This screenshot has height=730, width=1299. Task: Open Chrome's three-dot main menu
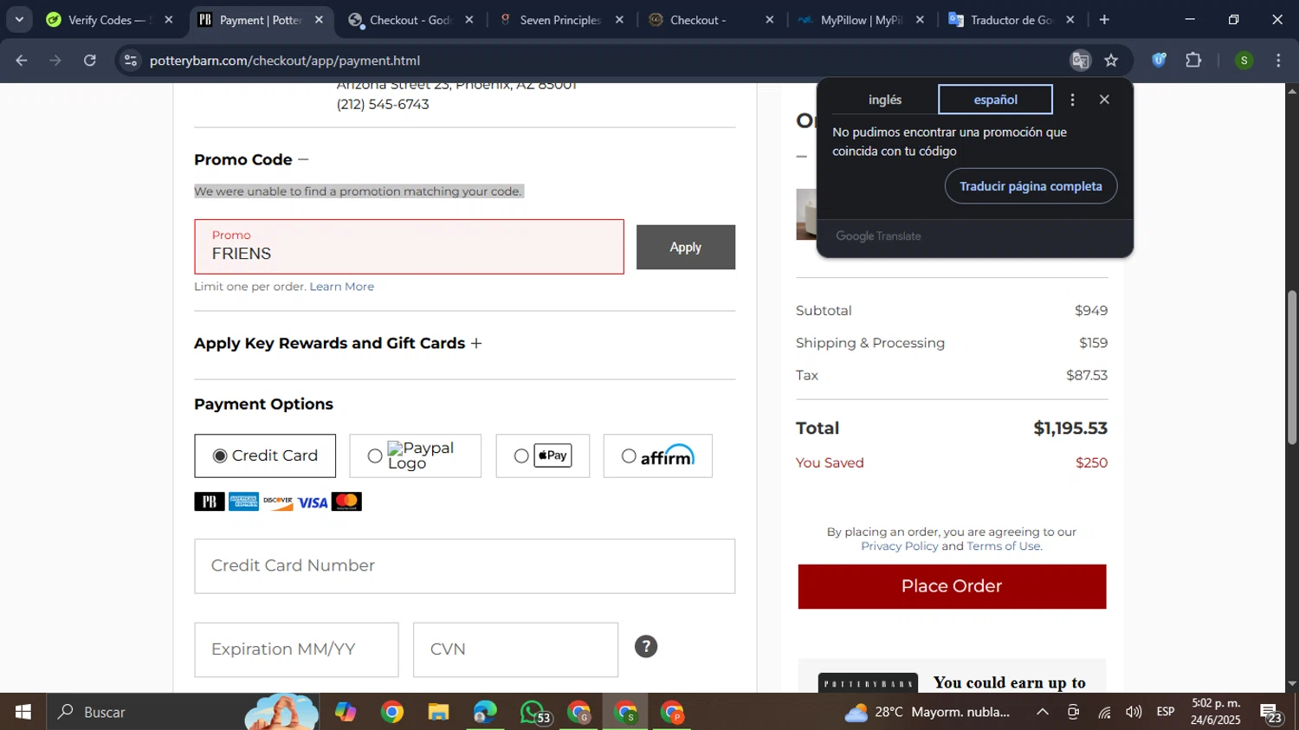(x=1278, y=61)
